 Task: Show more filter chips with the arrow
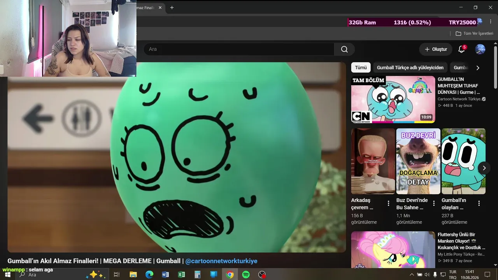point(478,68)
